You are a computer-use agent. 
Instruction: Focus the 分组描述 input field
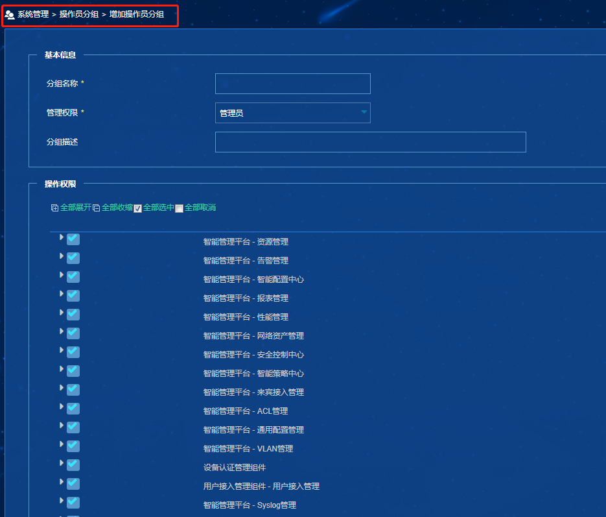[x=370, y=142]
